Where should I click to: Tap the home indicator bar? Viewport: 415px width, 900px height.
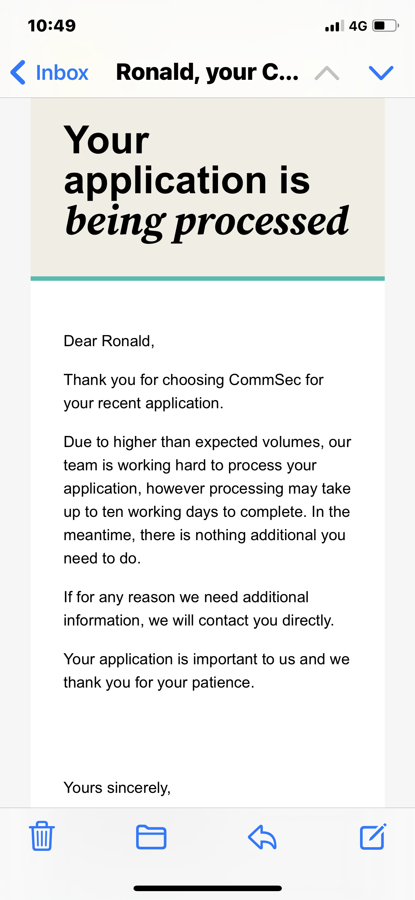(207, 888)
